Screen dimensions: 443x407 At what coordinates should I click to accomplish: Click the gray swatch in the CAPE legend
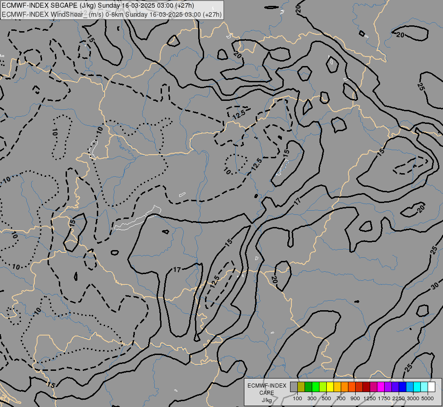[x=294, y=387]
